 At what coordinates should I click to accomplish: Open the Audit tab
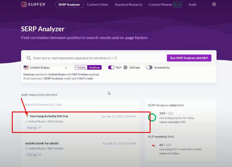192,5
